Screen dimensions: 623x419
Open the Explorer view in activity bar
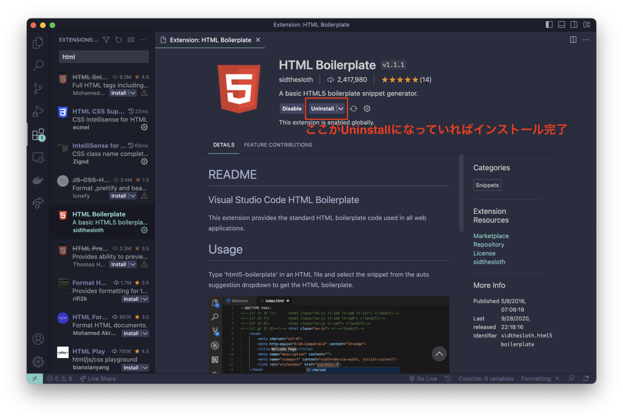(38, 42)
